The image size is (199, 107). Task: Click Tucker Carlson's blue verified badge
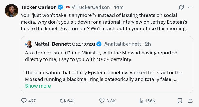pyautogui.click(x=60, y=7)
